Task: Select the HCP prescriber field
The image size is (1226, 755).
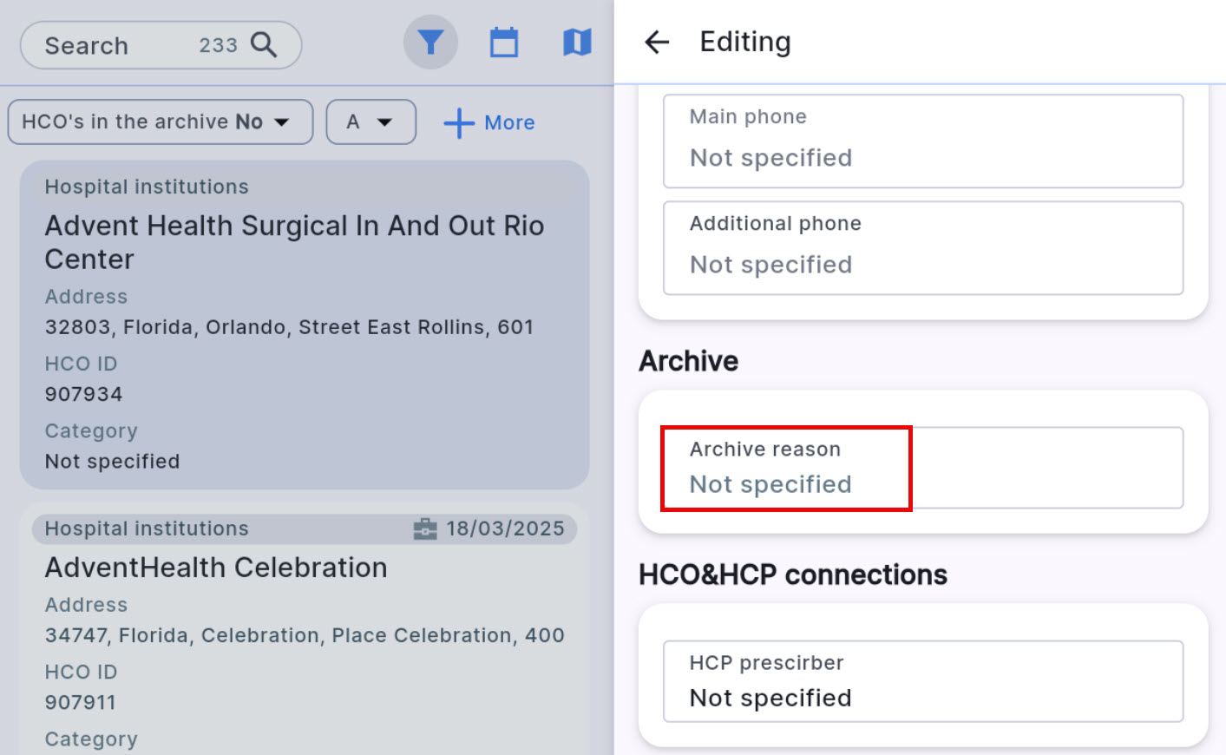Action: point(922,681)
